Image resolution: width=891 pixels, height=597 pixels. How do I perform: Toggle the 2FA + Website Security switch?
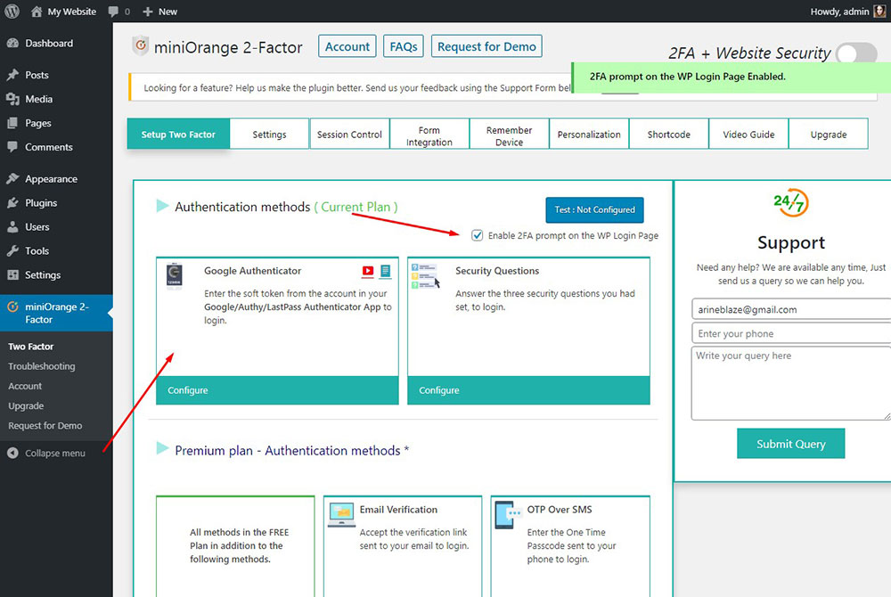coord(857,53)
